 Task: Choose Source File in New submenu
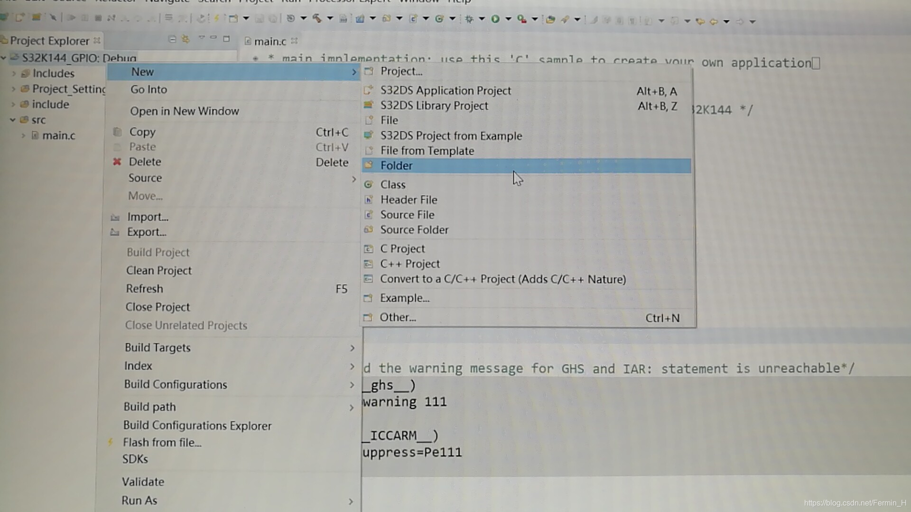(526, 215)
